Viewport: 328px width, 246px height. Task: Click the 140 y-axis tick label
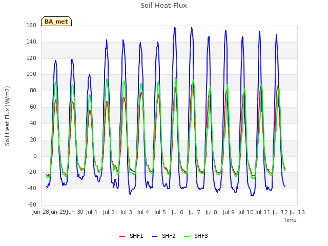[31, 42]
